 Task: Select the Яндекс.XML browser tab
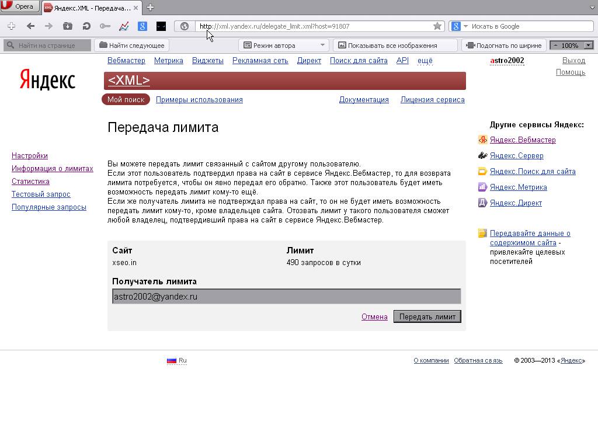(x=92, y=8)
